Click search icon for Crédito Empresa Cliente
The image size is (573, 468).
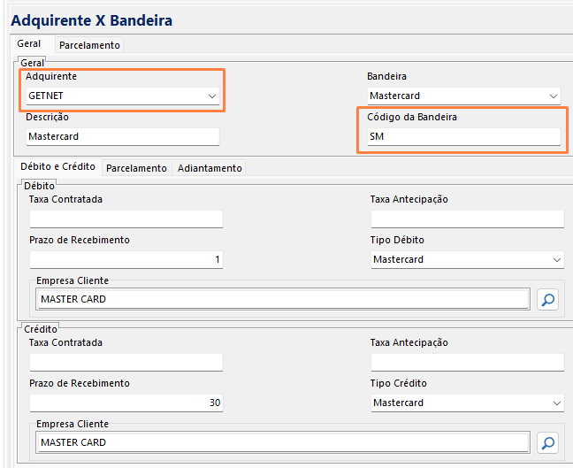[x=547, y=443]
